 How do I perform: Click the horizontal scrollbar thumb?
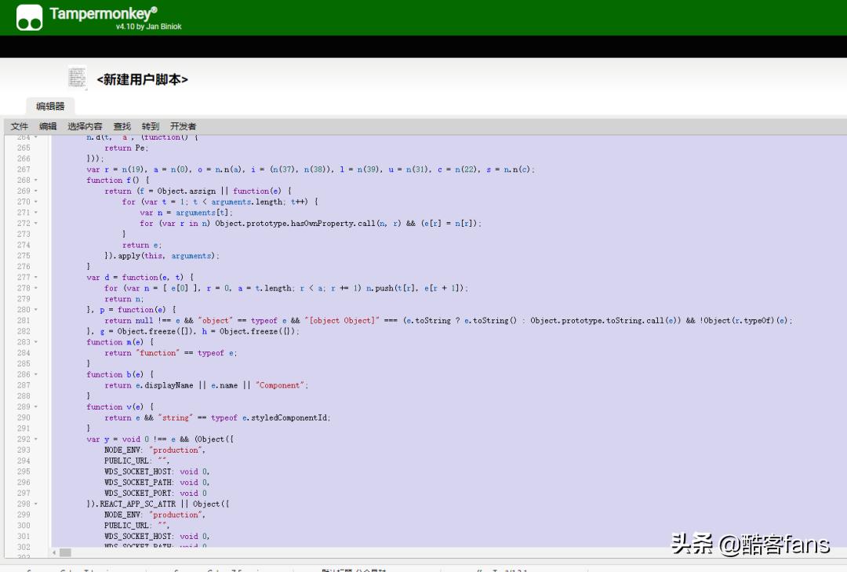click(65, 552)
